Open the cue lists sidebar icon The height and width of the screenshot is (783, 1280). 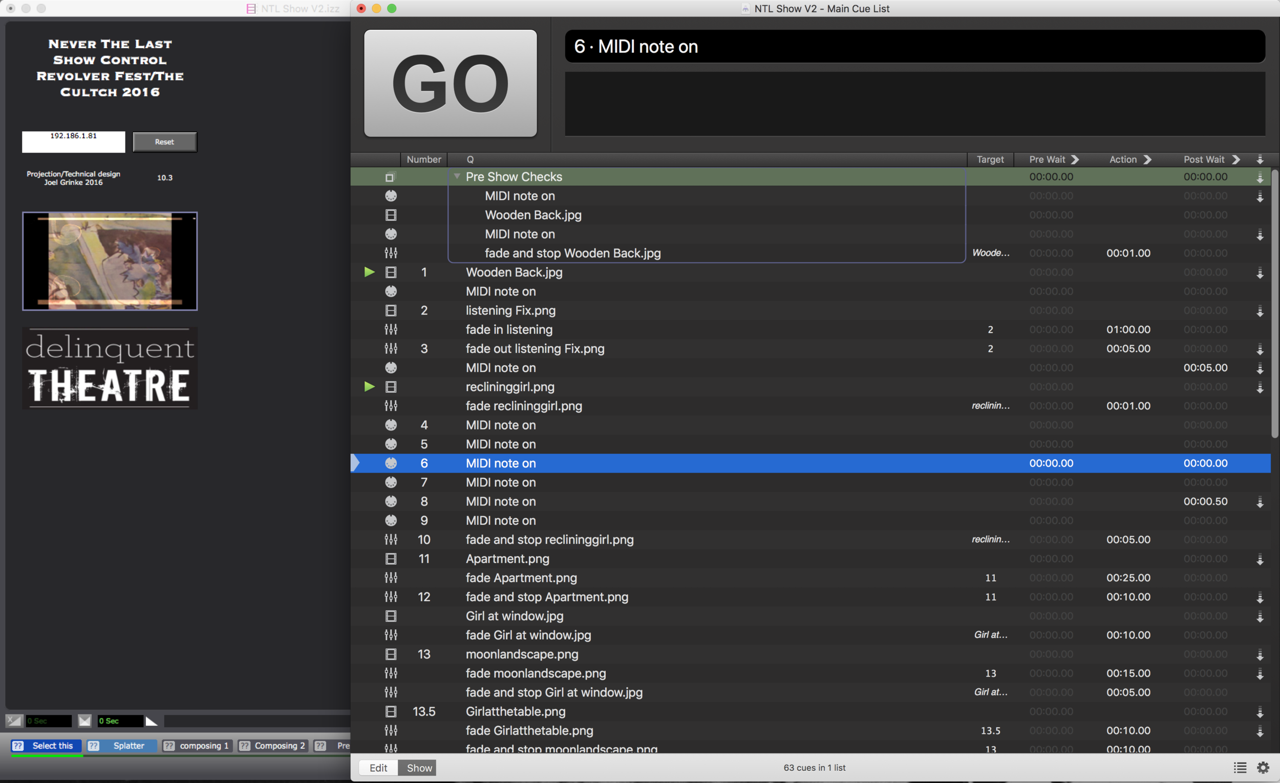tap(1240, 768)
